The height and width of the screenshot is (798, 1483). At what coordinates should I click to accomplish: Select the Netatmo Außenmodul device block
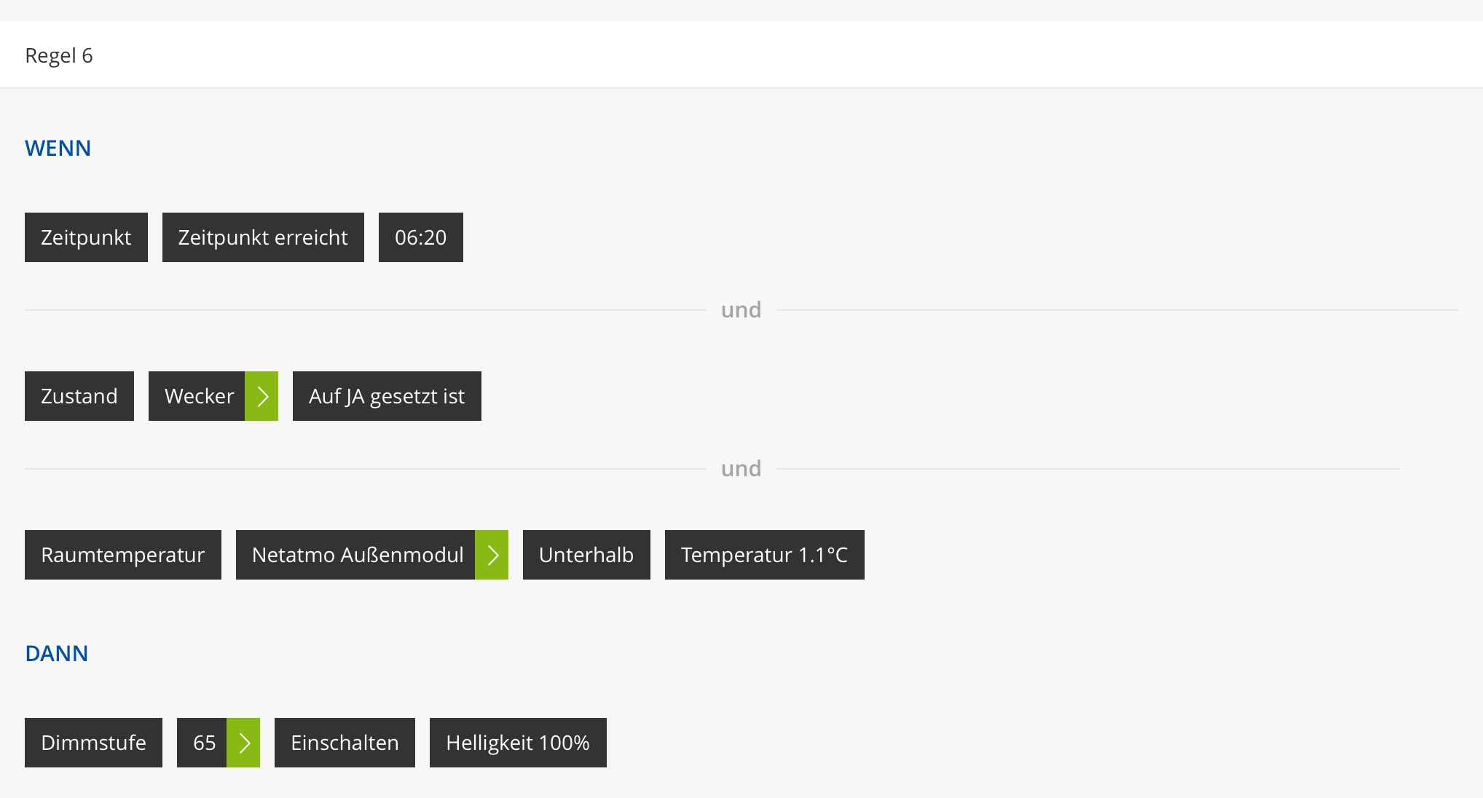356,555
